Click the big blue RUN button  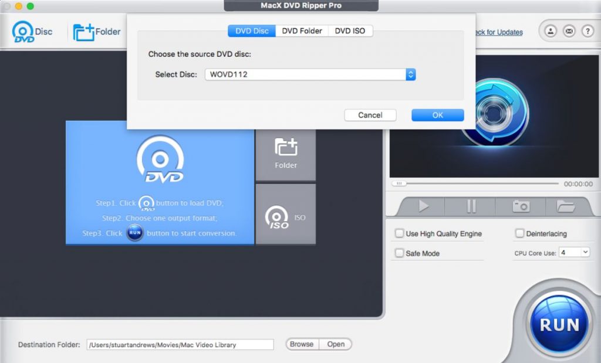pyautogui.click(x=559, y=325)
